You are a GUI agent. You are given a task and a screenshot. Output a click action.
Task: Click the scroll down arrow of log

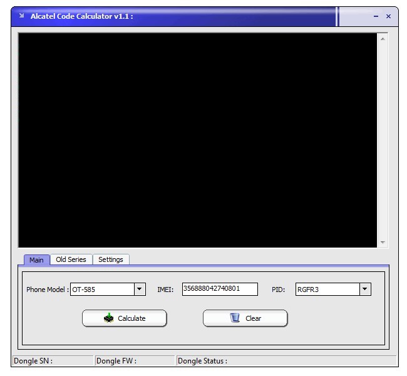coord(383,242)
